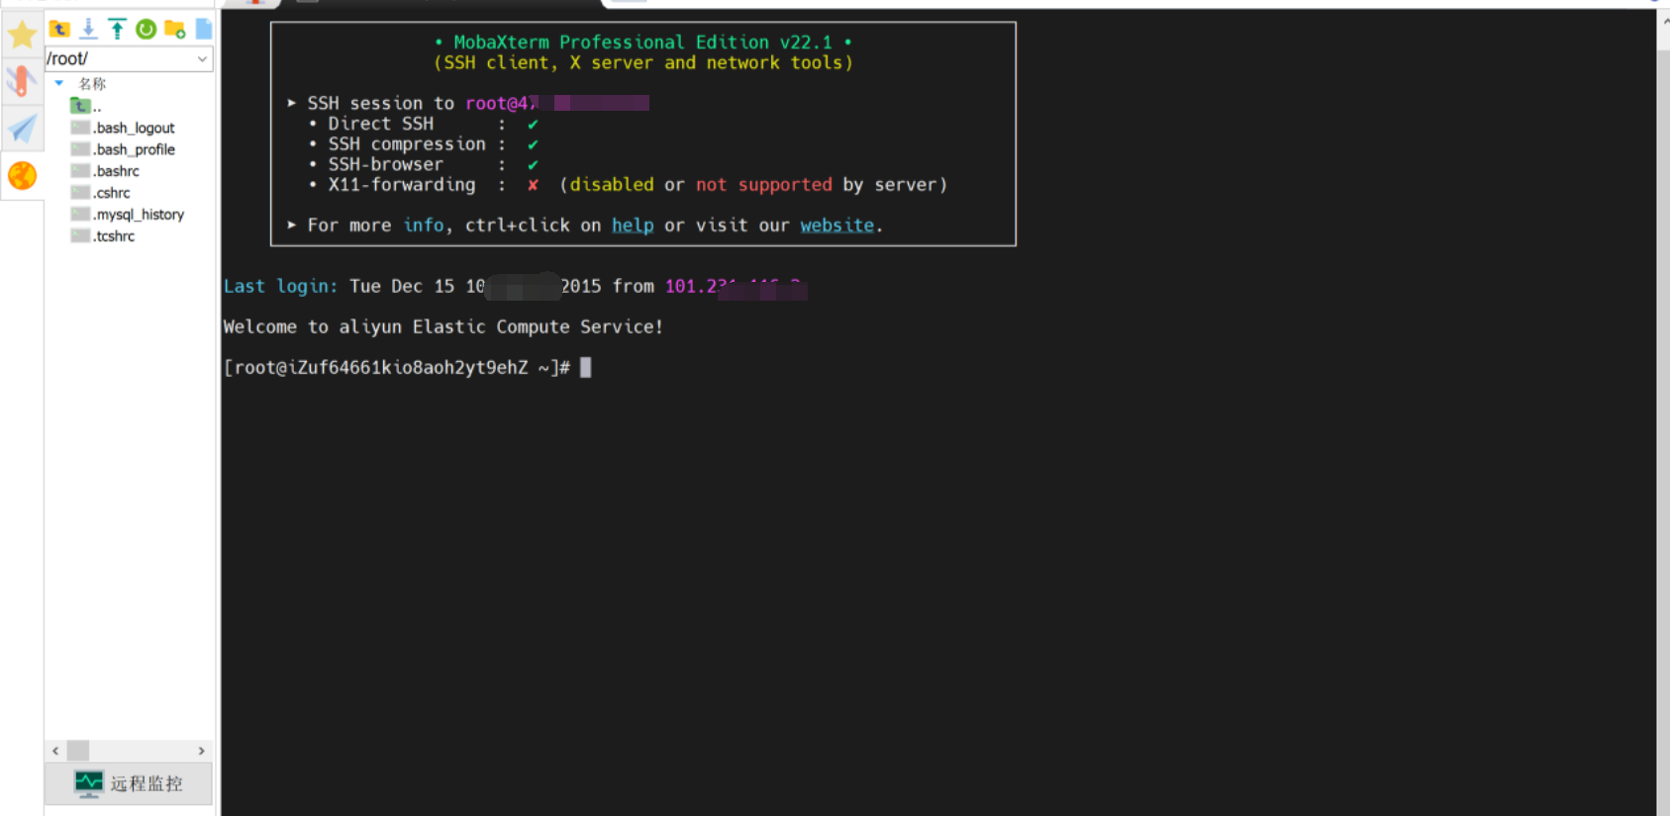Refresh the SFTP folder listing
The width and height of the screenshot is (1670, 816).
click(146, 29)
